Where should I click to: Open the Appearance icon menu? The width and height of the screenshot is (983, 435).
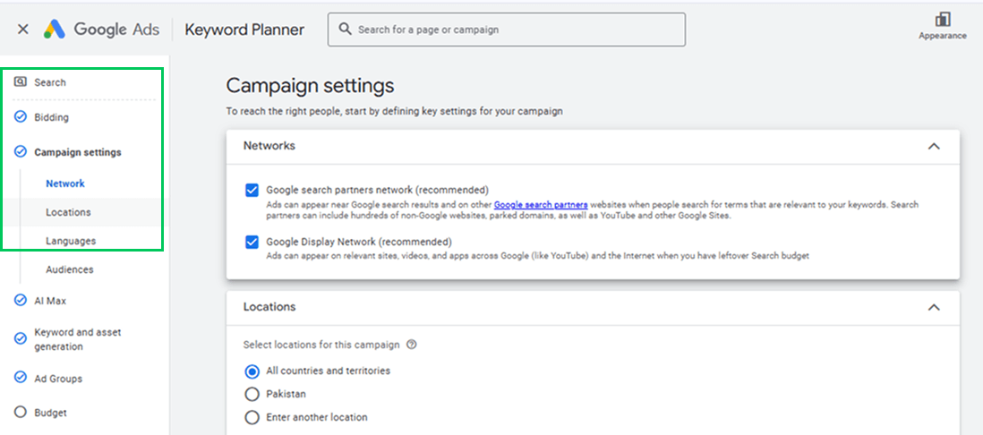942,26
